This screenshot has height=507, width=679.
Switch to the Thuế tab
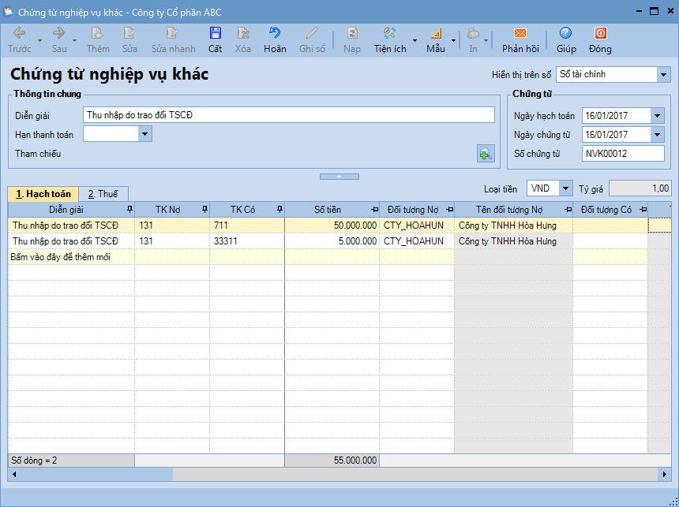(x=103, y=194)
